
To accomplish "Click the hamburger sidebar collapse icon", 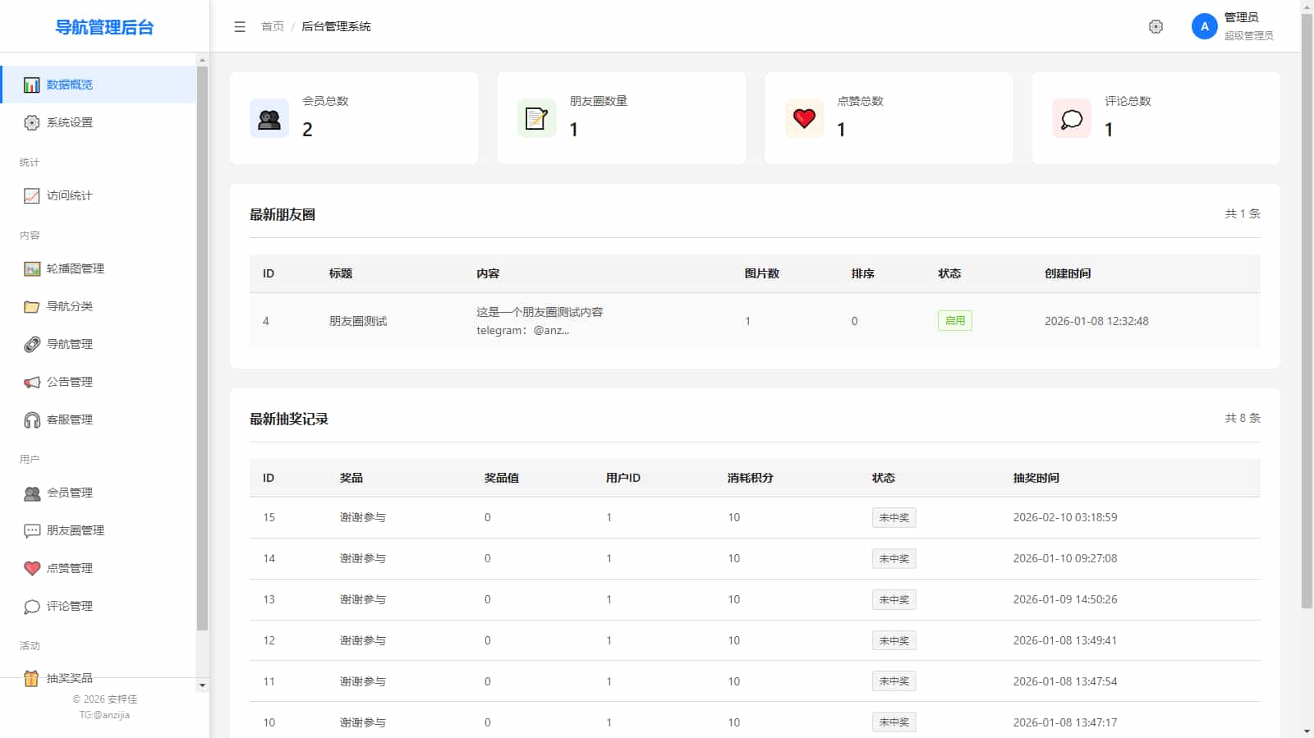I will pos(240,27).
